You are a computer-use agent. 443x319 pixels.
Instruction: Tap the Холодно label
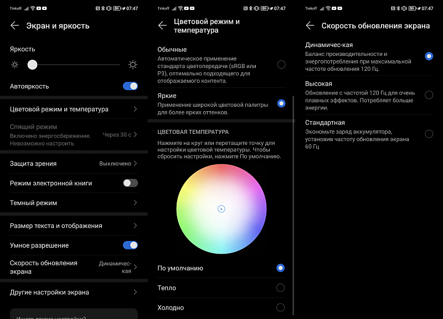pyautogui.click(x=171, y=308)
